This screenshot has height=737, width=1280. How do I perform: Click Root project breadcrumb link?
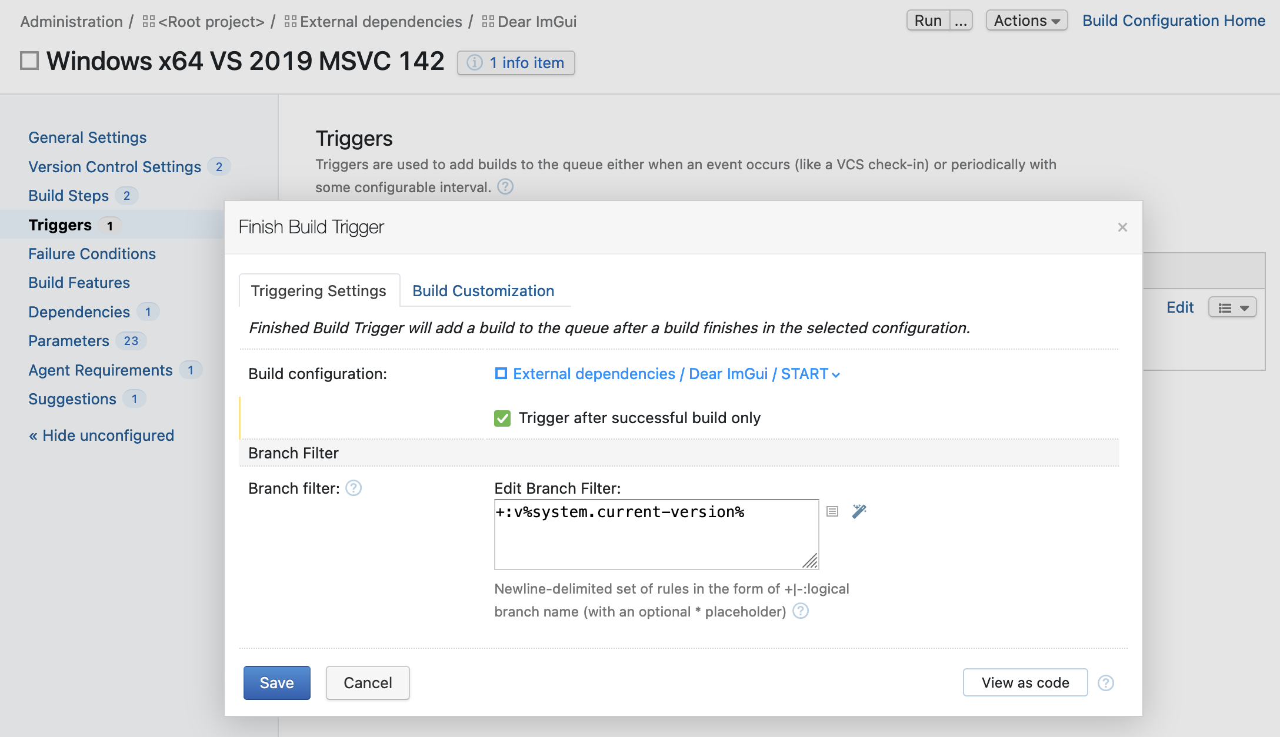pyautogui.click(x=211, y=22)
